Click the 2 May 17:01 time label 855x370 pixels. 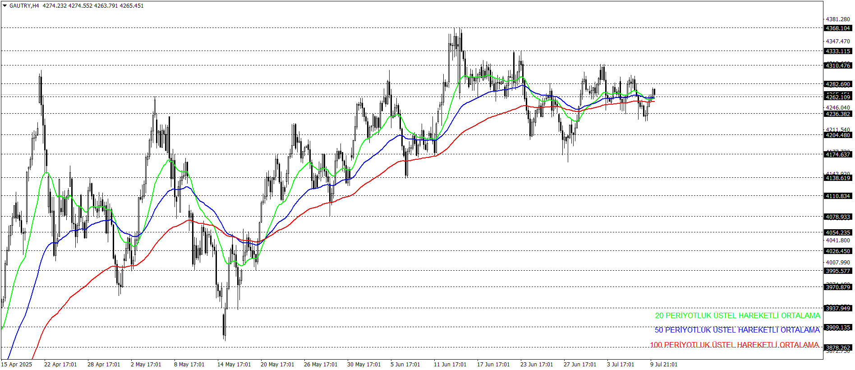[146, 364]
